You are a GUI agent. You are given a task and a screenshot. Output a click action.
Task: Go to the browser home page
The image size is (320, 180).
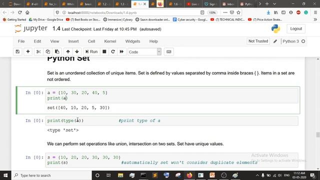tap(27, 12)
